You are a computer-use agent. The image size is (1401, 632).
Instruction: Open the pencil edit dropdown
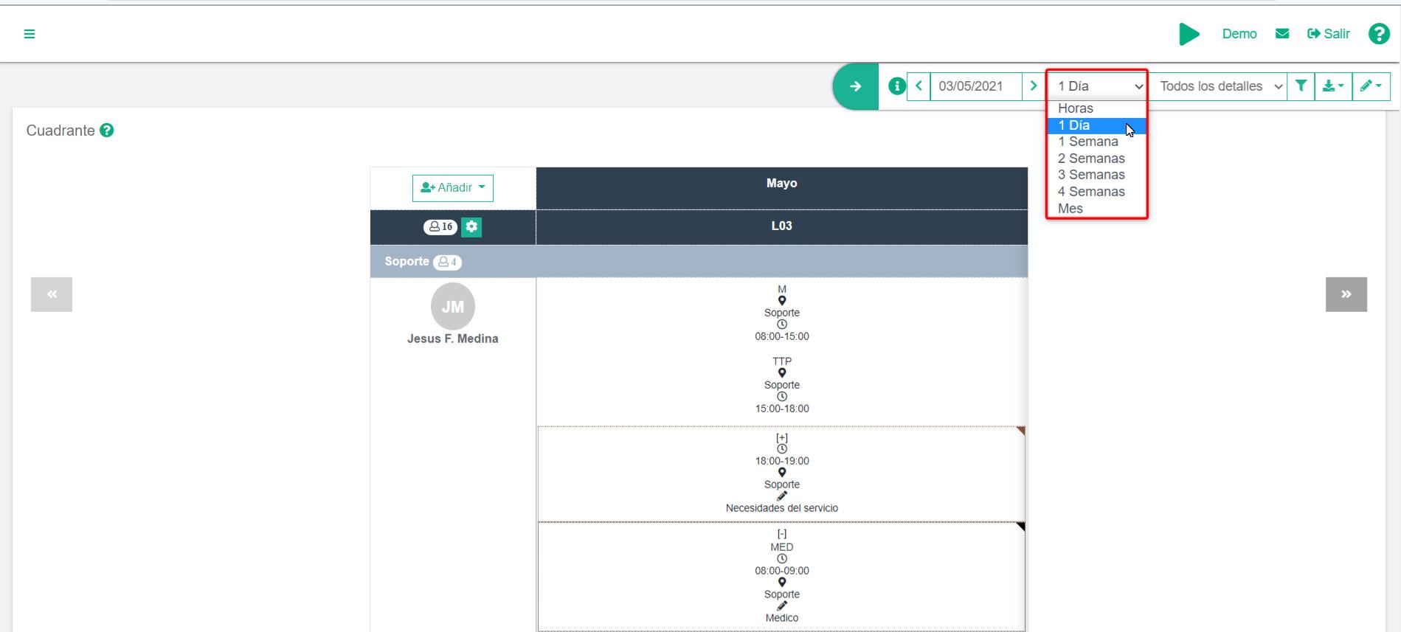click(x=1371, y=86)
